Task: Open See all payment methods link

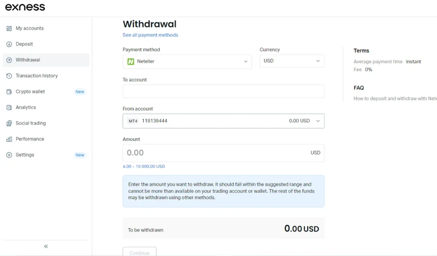Action: pos(150,35)
